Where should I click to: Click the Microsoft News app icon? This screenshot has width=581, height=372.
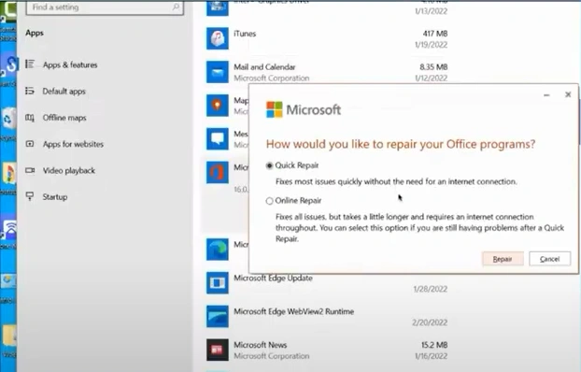tap(217, 350)
